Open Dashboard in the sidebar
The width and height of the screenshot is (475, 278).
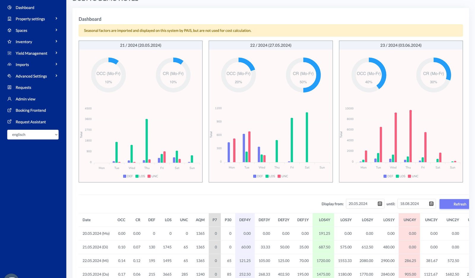[25, 7]
